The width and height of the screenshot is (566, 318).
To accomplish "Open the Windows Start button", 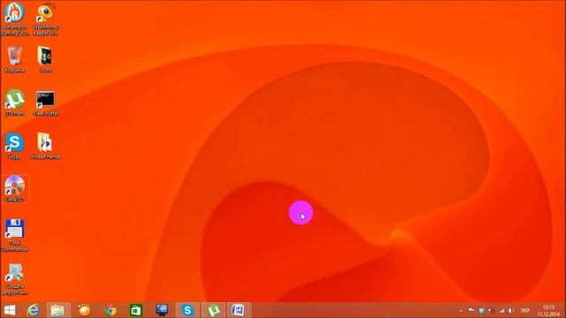I will (x=10, y=310).
